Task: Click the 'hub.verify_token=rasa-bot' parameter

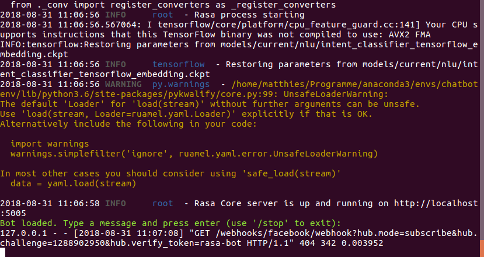Action: click(176, 243)
